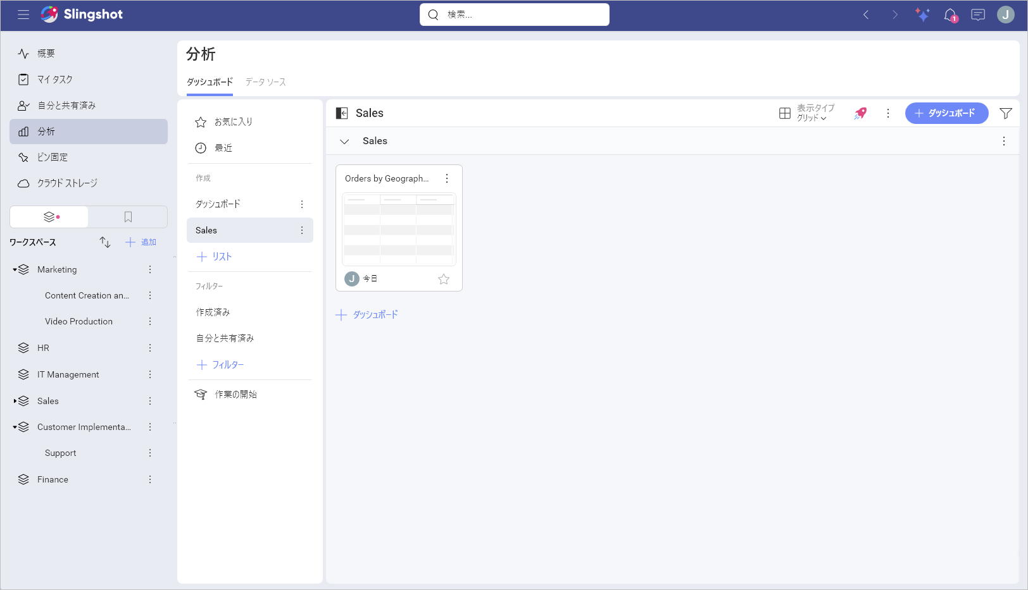Add a new filter with ＋フィルター
1028x590 pixels.
click(220, 365)
